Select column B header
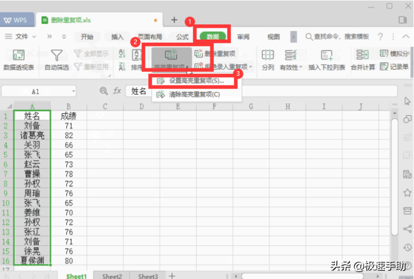 pos(68,106)
